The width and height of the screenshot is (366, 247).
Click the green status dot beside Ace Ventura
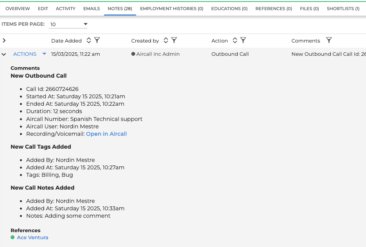13,237
